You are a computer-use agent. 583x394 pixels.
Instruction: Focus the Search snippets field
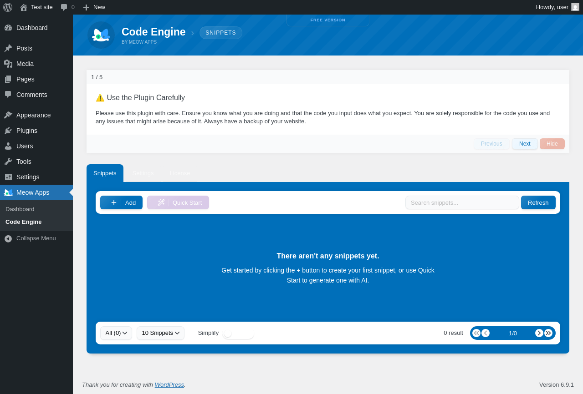tap(462, 202)
